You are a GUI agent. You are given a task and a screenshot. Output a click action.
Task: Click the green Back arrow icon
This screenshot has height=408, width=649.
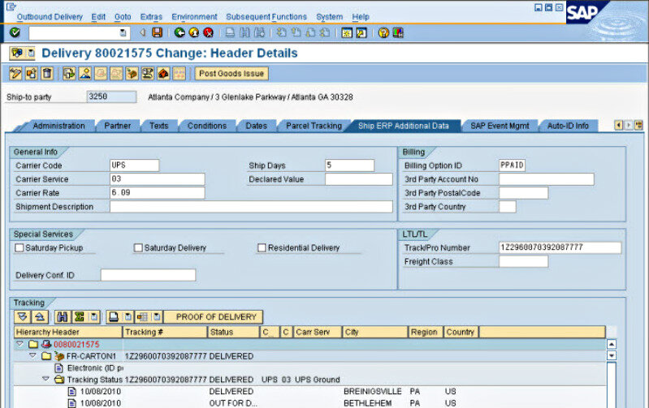click(179, 32)
